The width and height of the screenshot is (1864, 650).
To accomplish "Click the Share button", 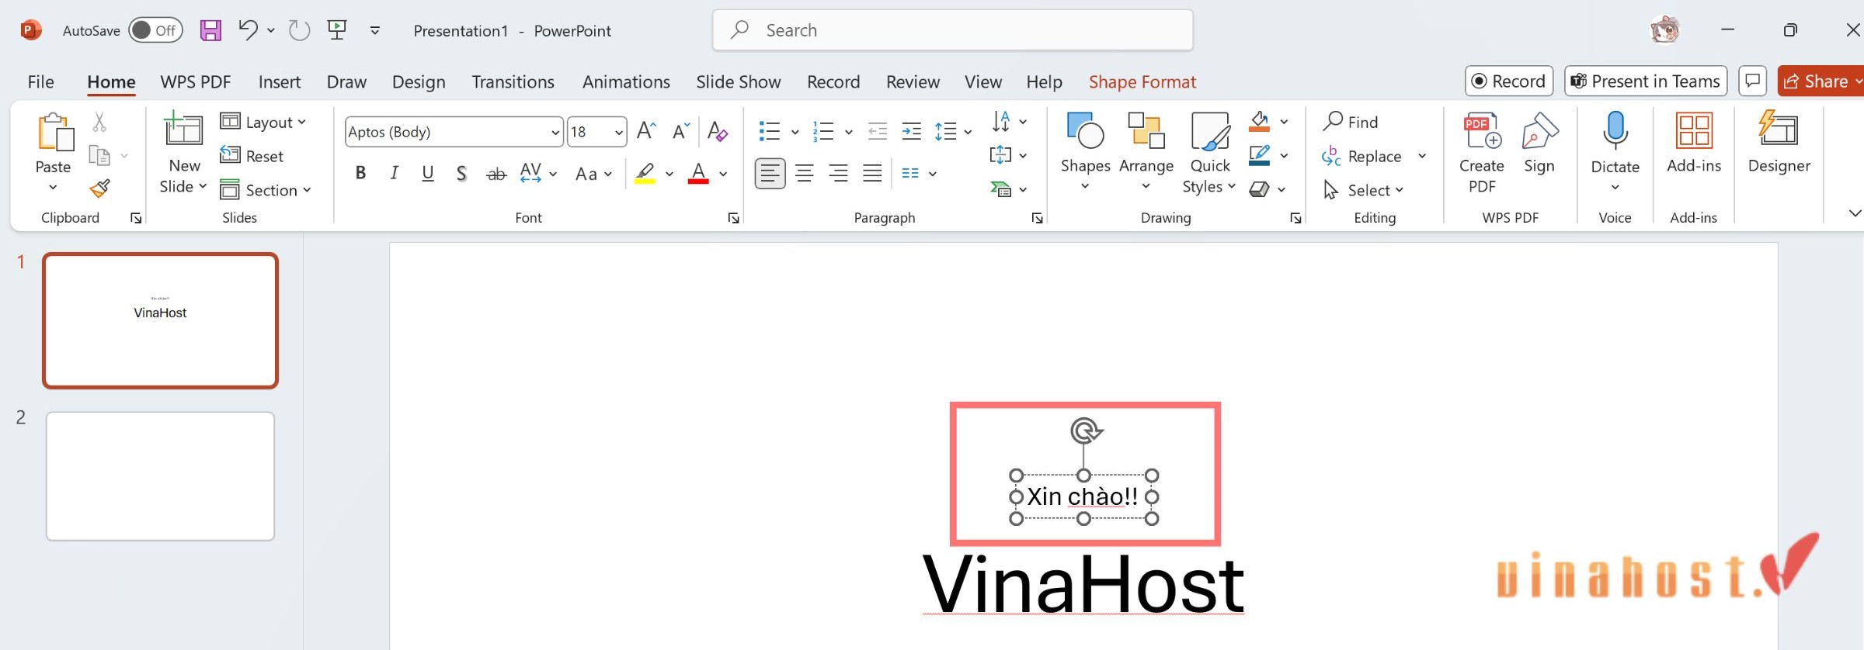I will [1821, 81].
